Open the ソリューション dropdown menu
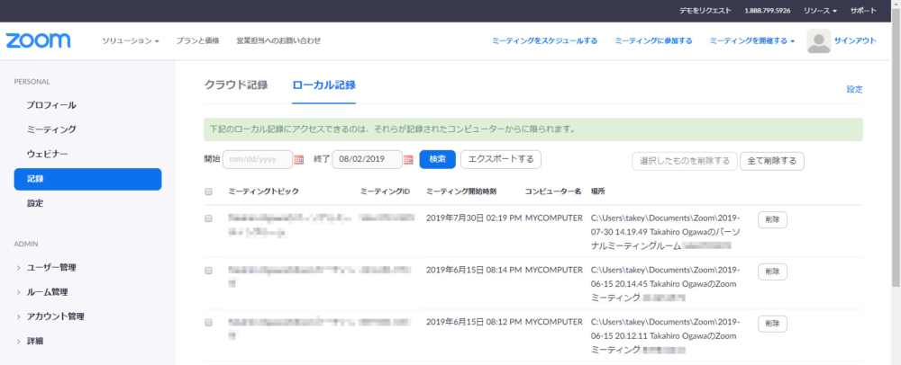The height and width of the screenshot is (365, 901). [x=131, y=40]
